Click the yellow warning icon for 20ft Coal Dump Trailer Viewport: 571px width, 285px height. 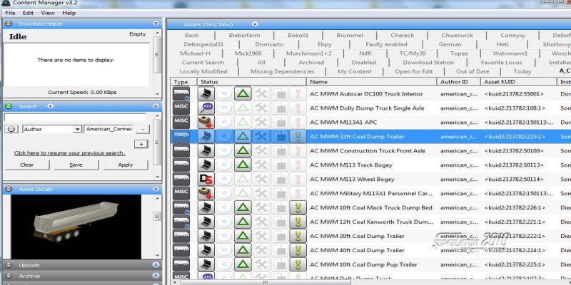[x=298, y=236]
